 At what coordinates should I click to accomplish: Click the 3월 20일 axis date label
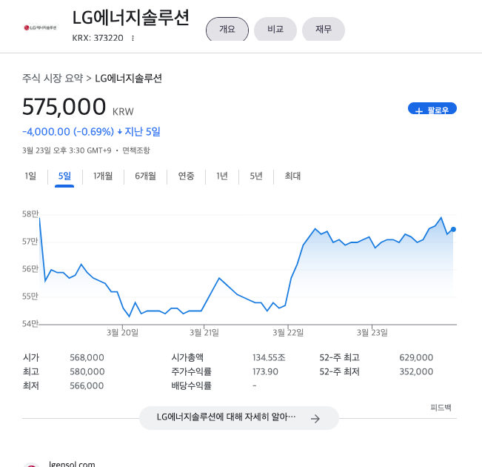[x=122, y=333]
